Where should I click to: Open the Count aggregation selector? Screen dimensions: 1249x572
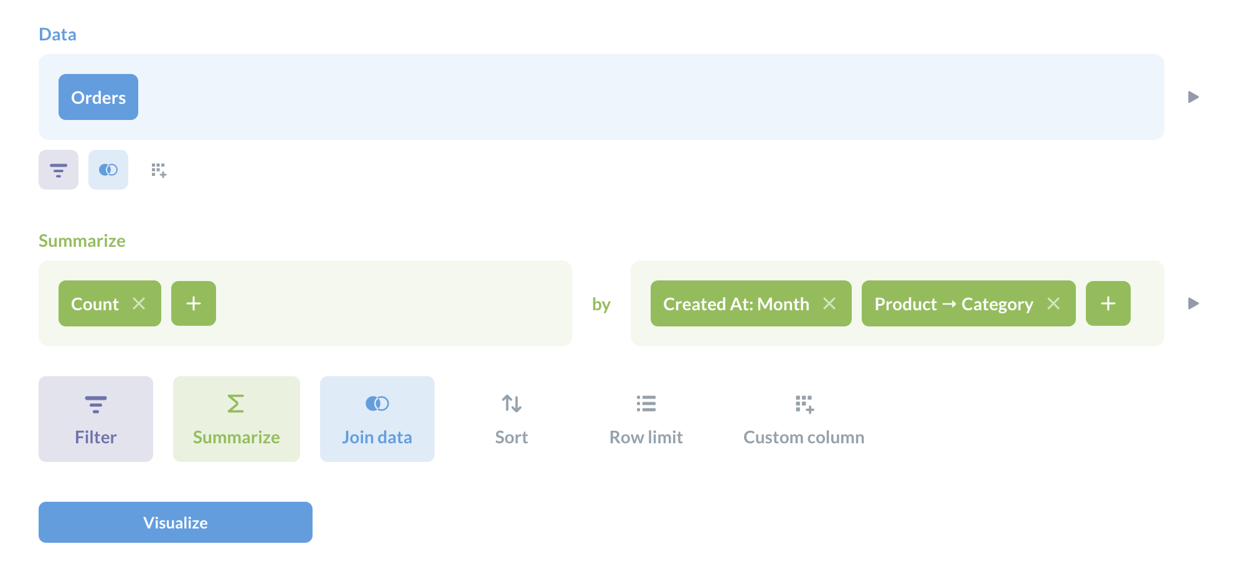pos(95,303)
